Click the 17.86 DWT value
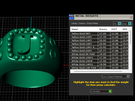The image size is (135, 101). pyautogui.click(x=115, y=51)
